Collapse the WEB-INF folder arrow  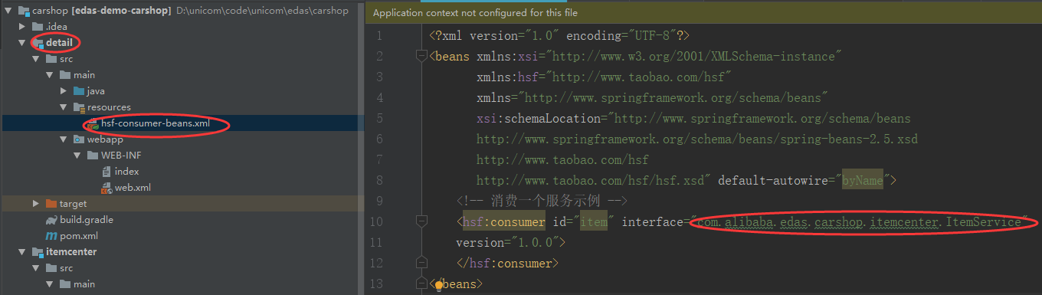pyautogui.click(x=77, y=156)
